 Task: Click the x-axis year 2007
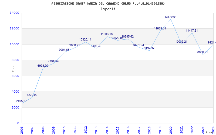(32, 130)
